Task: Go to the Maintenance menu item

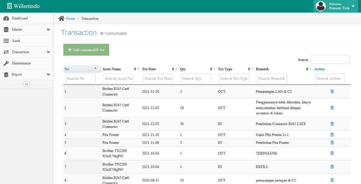Action: click(21, 63)
